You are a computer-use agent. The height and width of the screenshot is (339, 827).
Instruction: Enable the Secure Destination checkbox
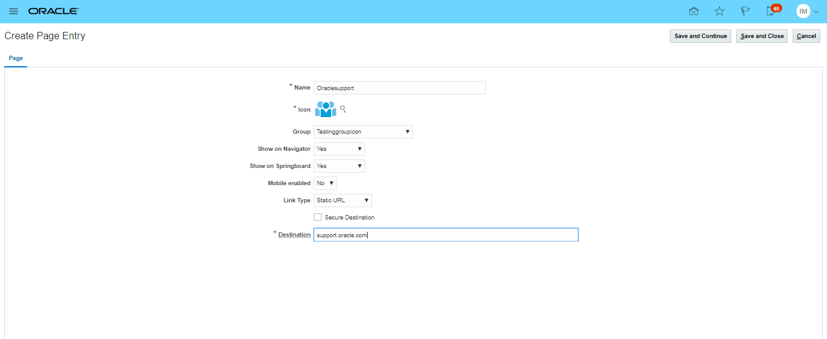pos(317,217)
